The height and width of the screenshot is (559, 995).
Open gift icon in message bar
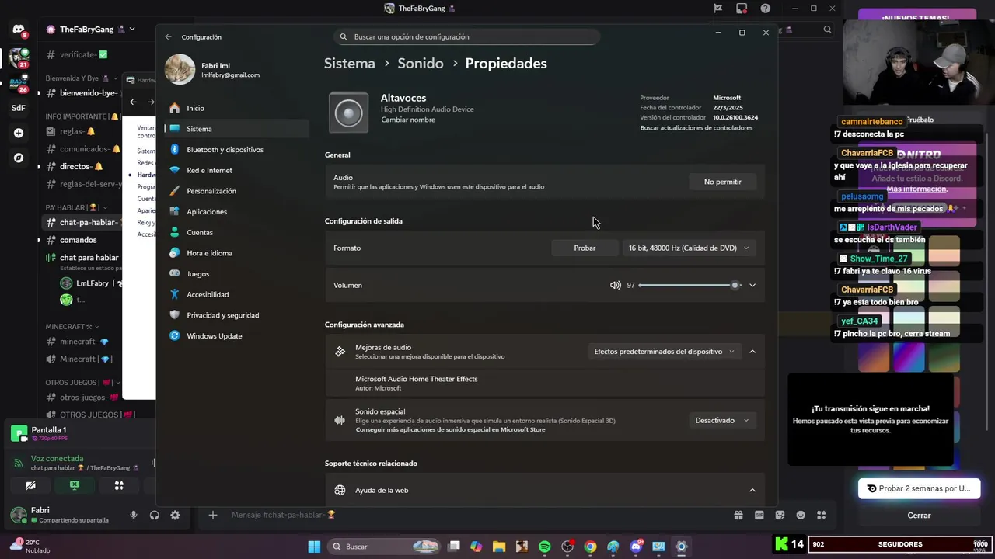tap(738, 515)
